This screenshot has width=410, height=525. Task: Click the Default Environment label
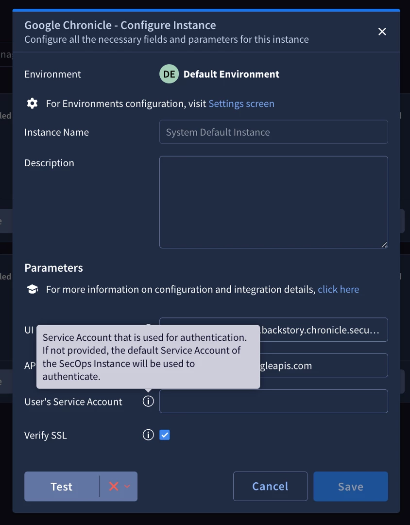click(x=231, y=74)
